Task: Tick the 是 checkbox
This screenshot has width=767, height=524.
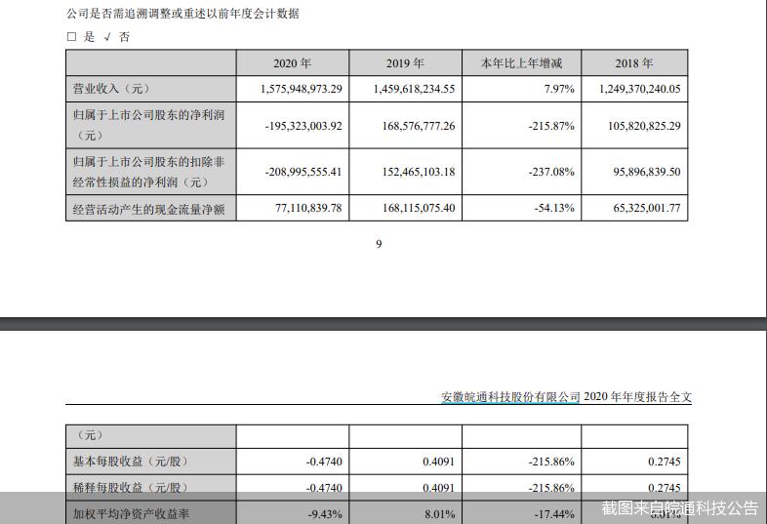Action: (x=71, y=37)
